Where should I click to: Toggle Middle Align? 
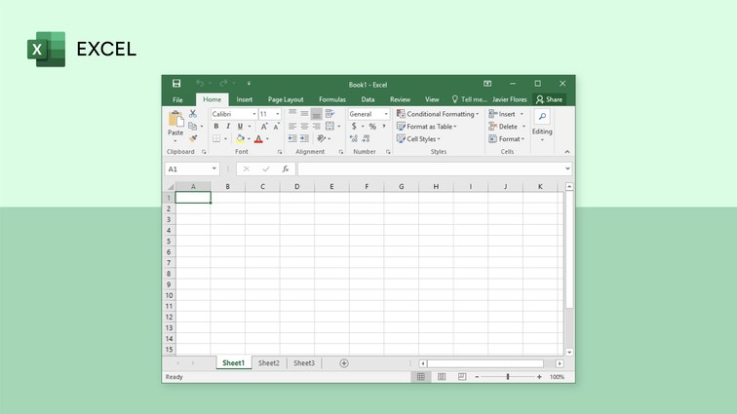pos(304,114)
